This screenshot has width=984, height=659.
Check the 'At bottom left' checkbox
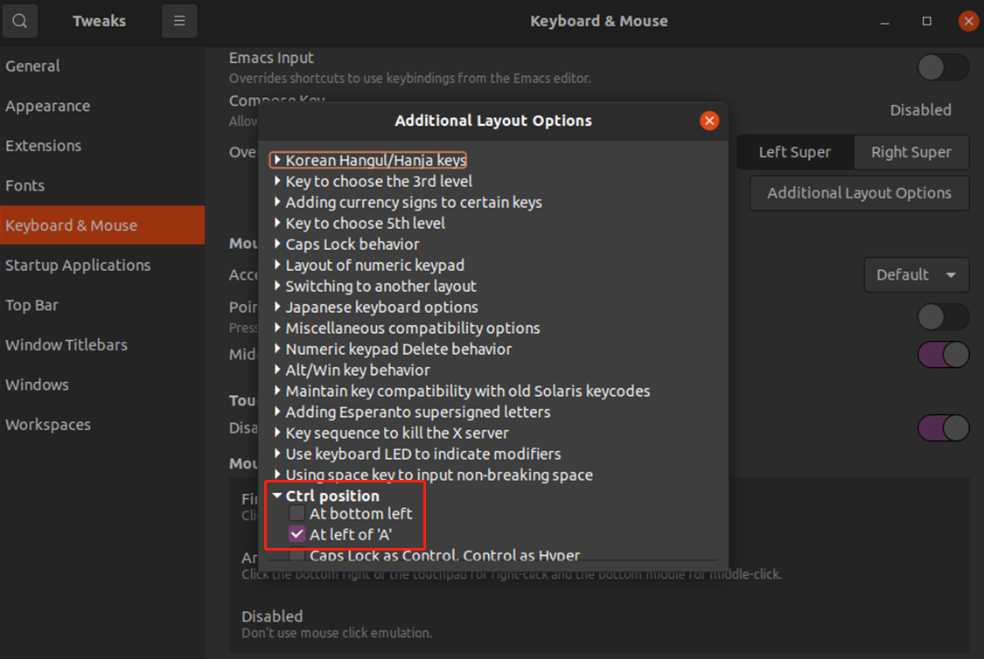coord(297,514)
